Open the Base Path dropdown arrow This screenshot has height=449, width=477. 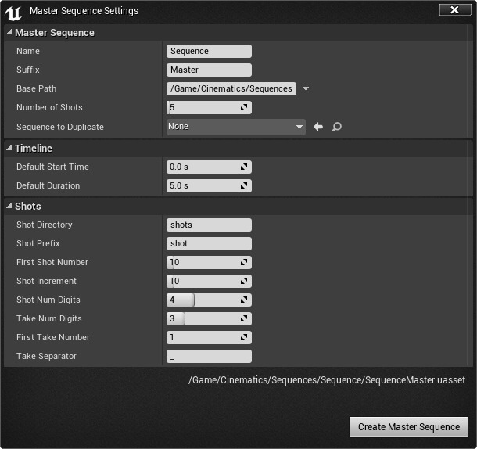coord(306,88)
